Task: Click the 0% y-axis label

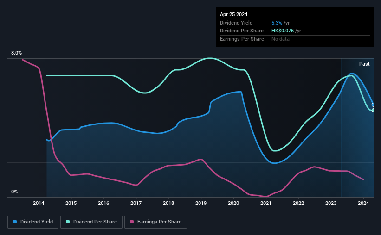Action: 14,192
